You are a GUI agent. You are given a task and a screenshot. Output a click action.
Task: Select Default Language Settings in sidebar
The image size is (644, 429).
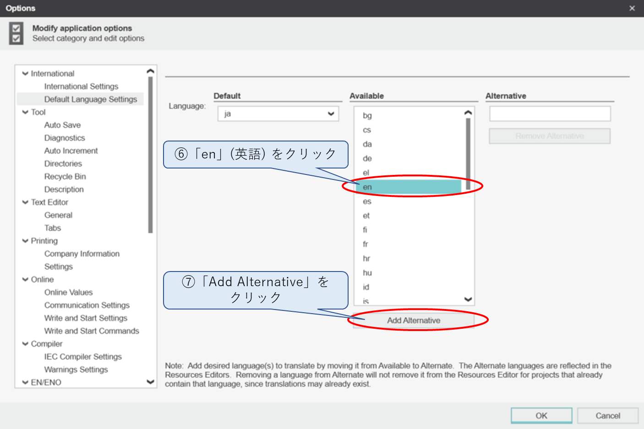(x=90, y=99)
